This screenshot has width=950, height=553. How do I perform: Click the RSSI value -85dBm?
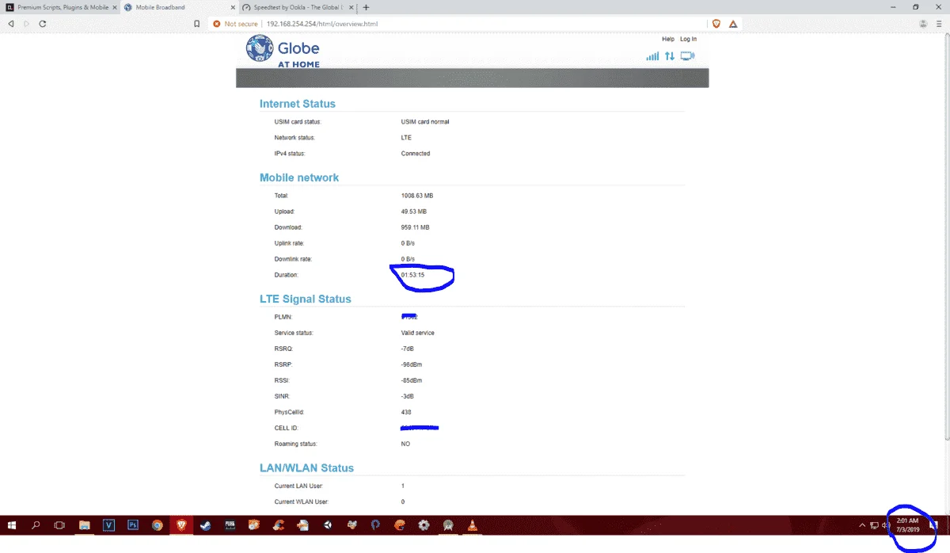412,380
